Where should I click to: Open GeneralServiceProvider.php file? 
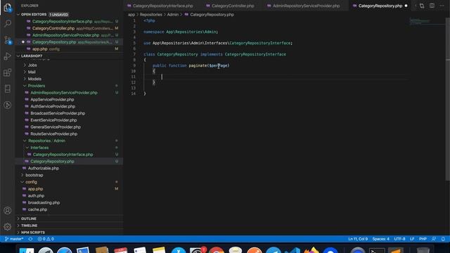[56, 127]
